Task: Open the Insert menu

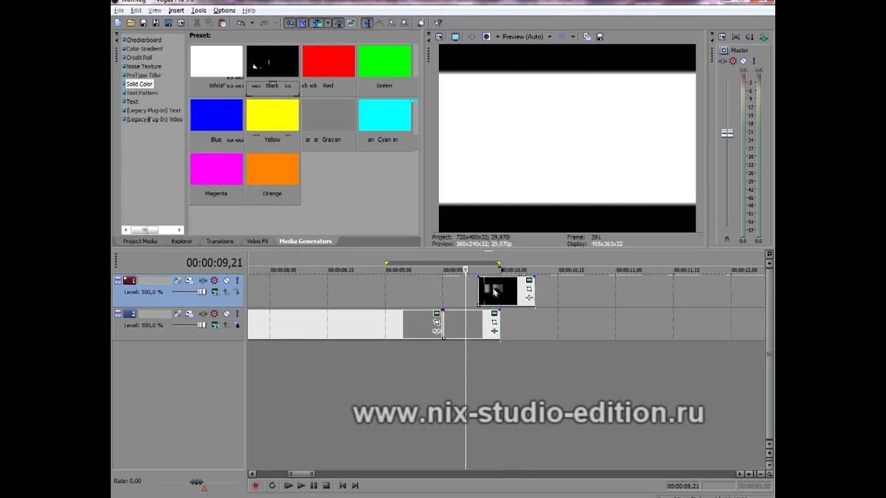Action: 176,10
